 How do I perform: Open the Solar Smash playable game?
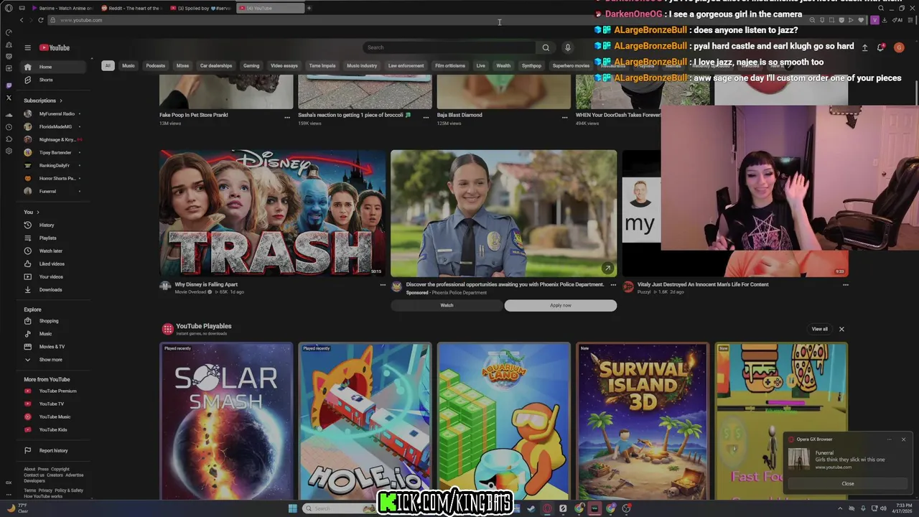[226, 421]
